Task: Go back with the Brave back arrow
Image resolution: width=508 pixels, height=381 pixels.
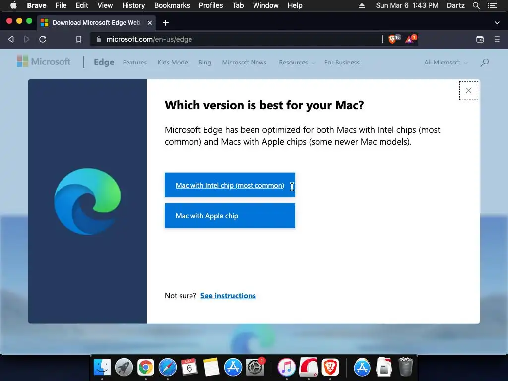Action: tap(11, 39)
